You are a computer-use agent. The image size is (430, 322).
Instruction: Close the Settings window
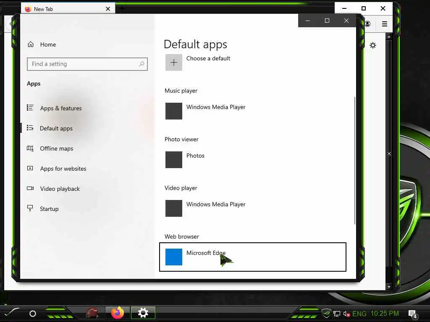346,21
